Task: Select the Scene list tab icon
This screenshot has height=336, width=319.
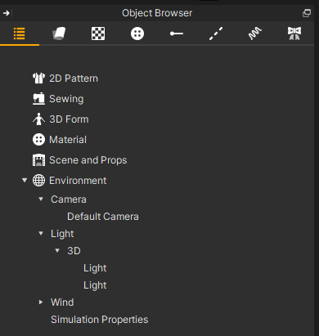Action: click(x=20, y=34)
